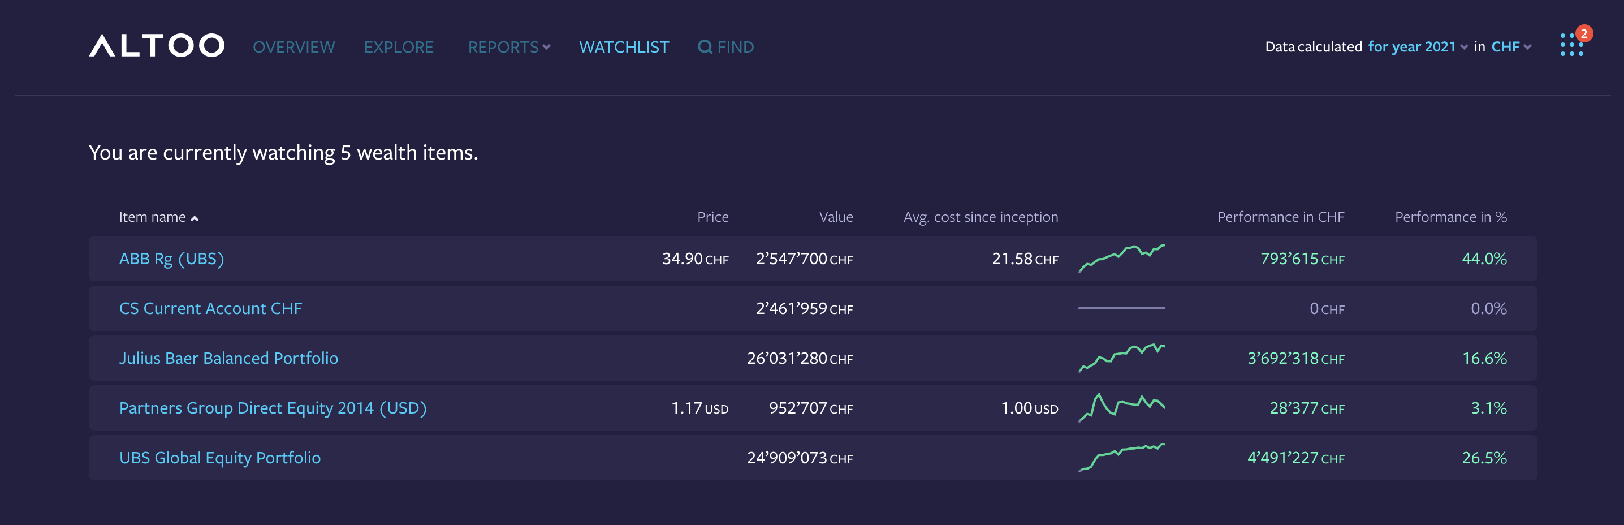Open the CHF currency dropdown
The image size is (1624, 525).
tap(1510, 47)
